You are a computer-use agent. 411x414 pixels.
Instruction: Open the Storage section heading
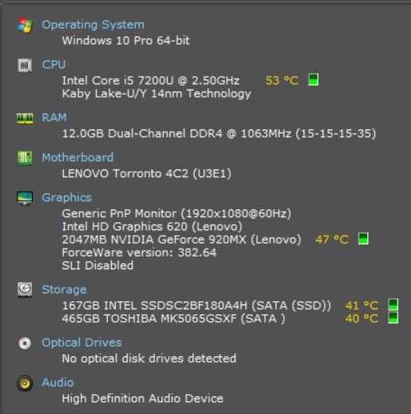pos(64,289)
